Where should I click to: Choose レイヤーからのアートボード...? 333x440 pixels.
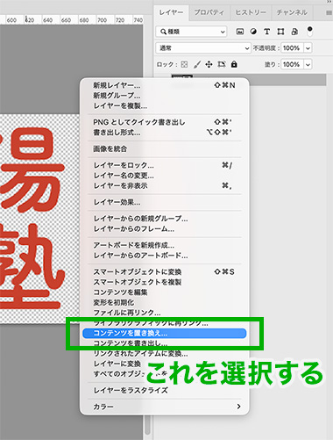165,256
